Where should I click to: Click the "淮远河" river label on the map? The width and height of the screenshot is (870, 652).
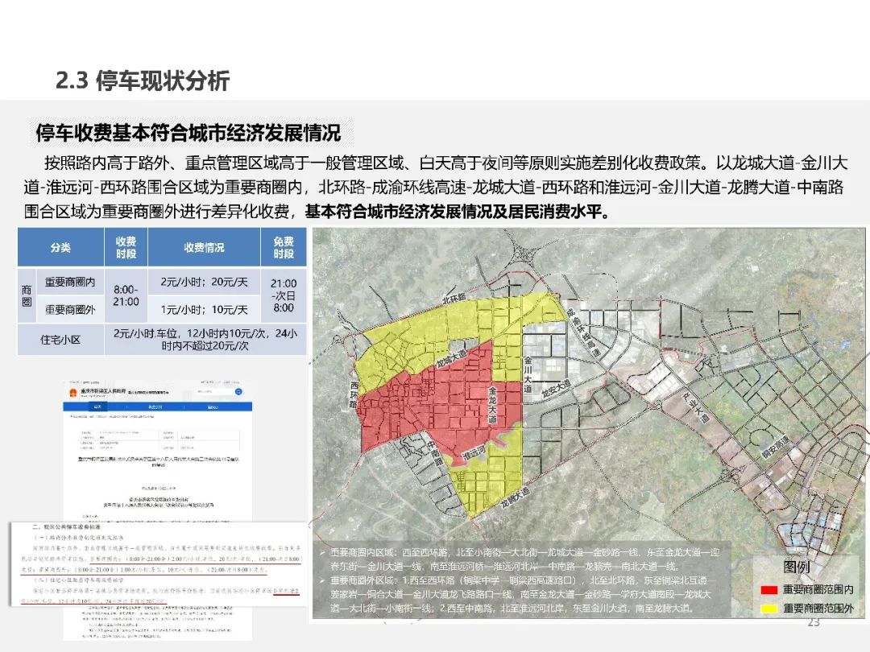(x=474, y=452)
